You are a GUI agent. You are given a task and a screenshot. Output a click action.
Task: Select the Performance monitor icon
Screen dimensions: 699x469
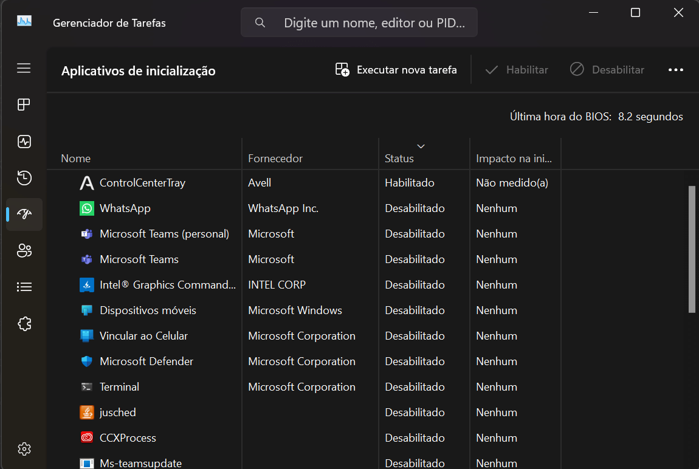[x=24, y=141]
